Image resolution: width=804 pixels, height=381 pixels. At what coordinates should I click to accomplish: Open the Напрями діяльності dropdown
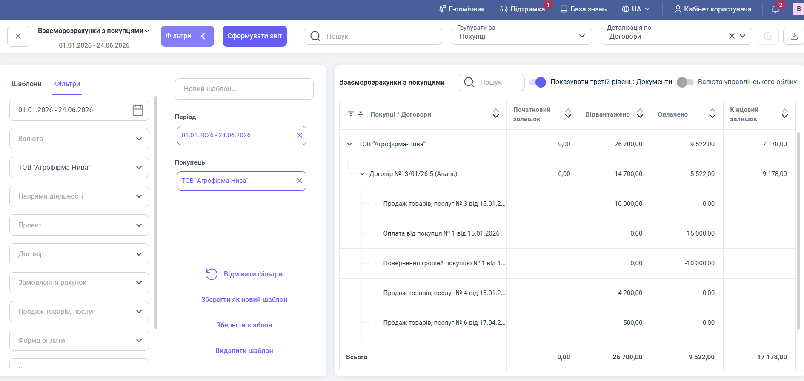coord(79,196)
